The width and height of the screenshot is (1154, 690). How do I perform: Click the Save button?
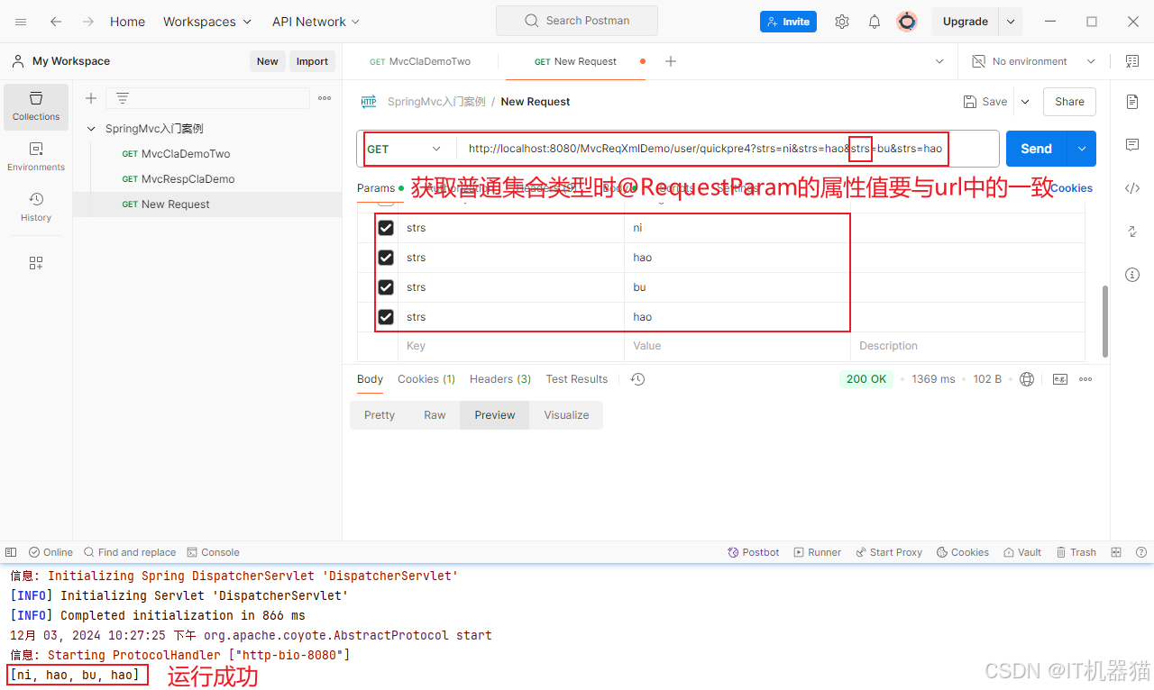985,102
